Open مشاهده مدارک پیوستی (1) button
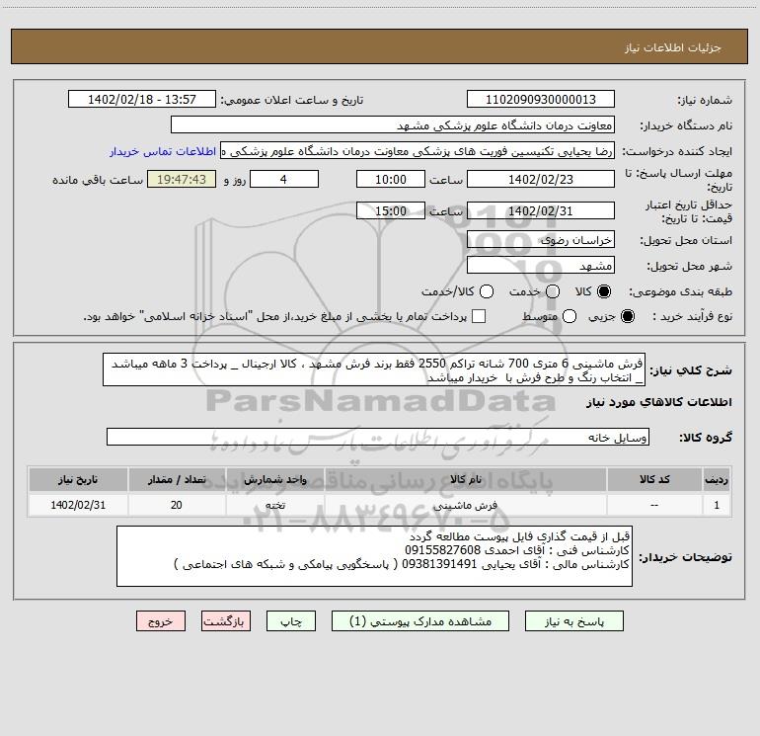The height and width of the screenshot is (736, 760). pos(420,621)
